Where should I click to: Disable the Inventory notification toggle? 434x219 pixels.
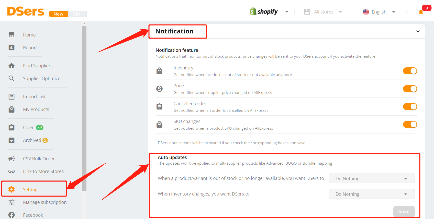[x=410, y=71]
